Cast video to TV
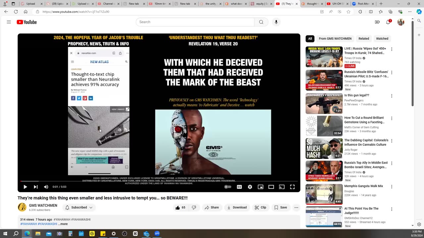This screenshot has height=238, width=424. click(x=282, y=187)
